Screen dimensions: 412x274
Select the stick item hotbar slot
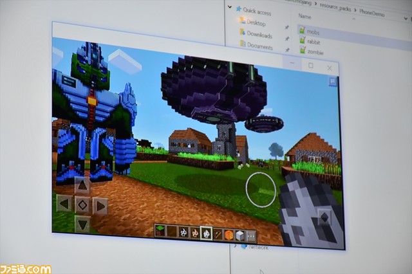218,234
